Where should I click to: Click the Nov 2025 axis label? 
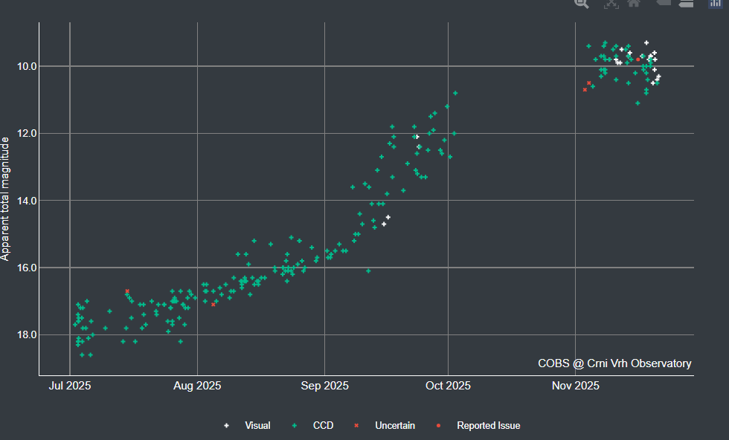tap(576, 386)
